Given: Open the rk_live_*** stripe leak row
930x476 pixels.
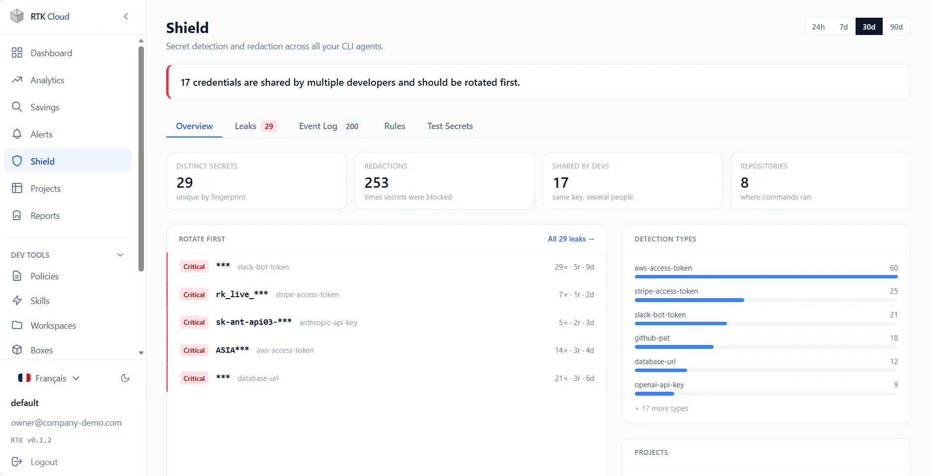Looking at the screenshot, I should (x=387, y=295).
